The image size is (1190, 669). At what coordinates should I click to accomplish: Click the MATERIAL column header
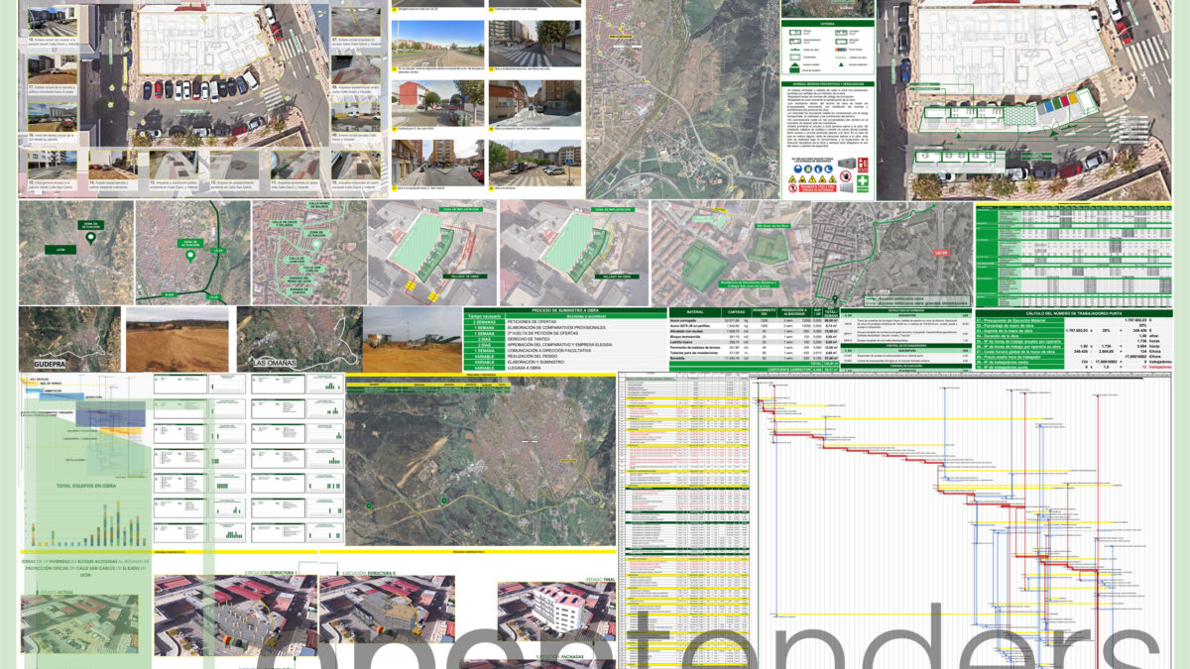(x=693, y=312)
